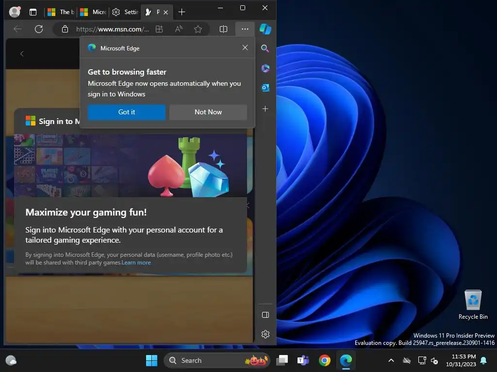Click the Not Now button

pyautogui.click(x=208, y=112)
